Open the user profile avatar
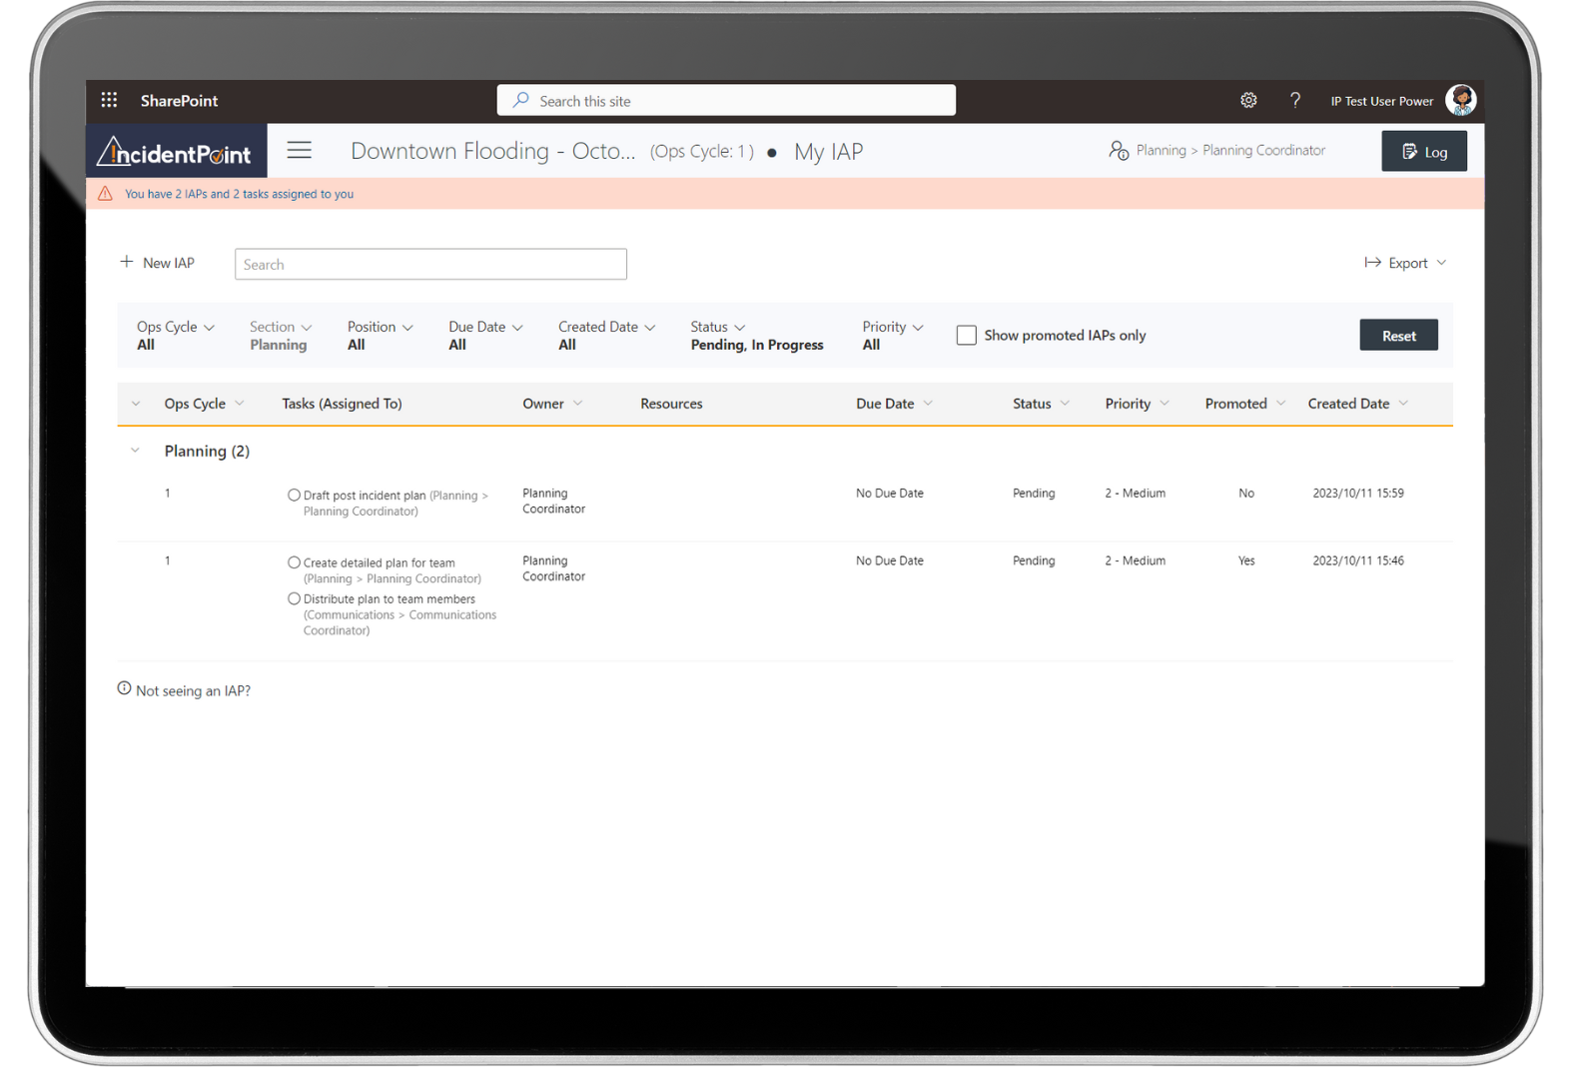This screenshot has height=1067, width=1571. [1460, 100]
